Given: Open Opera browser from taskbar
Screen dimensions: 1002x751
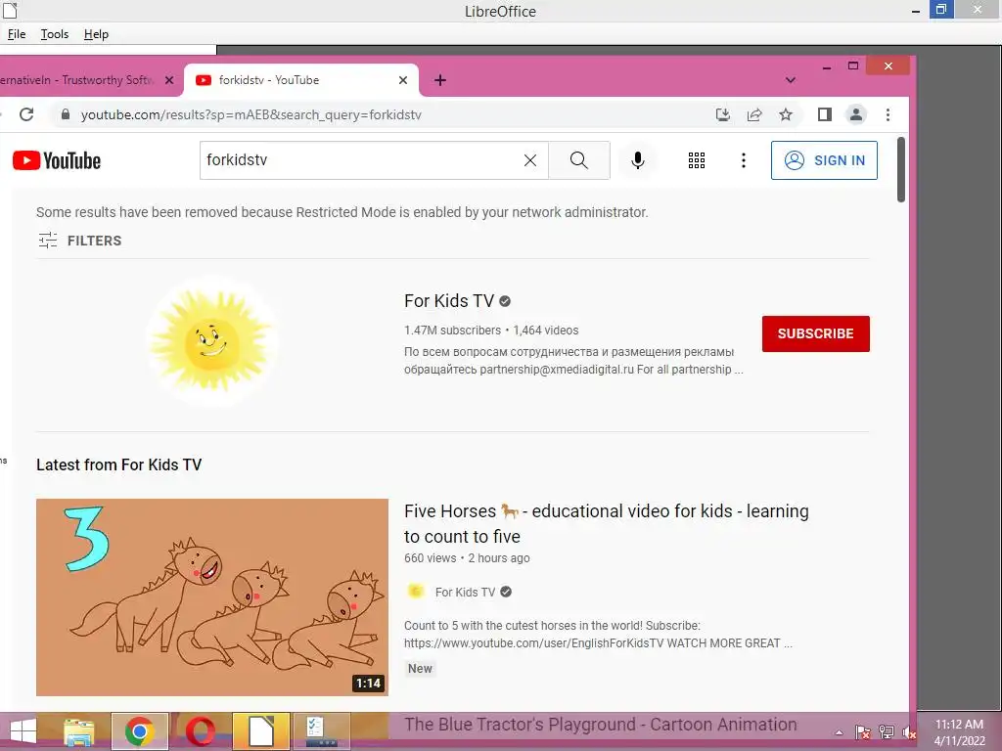Looking at the screenshot, I should (200, 731).
